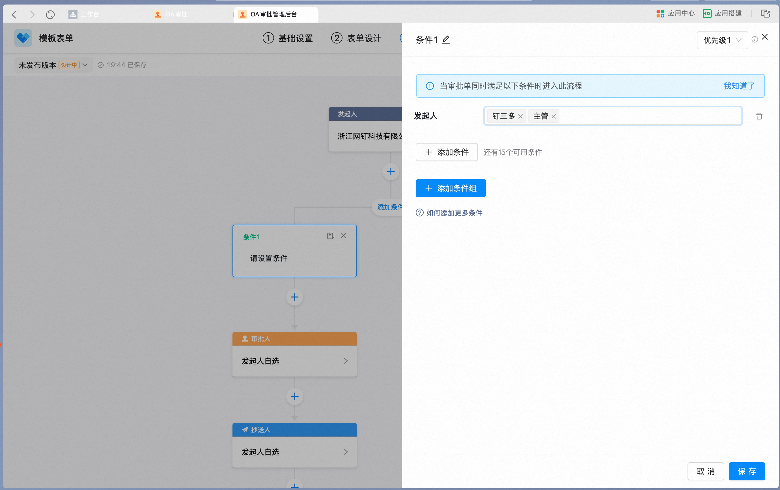Click the priority info icon
This screenshot has width=780, height=490.
click(755, 40)
